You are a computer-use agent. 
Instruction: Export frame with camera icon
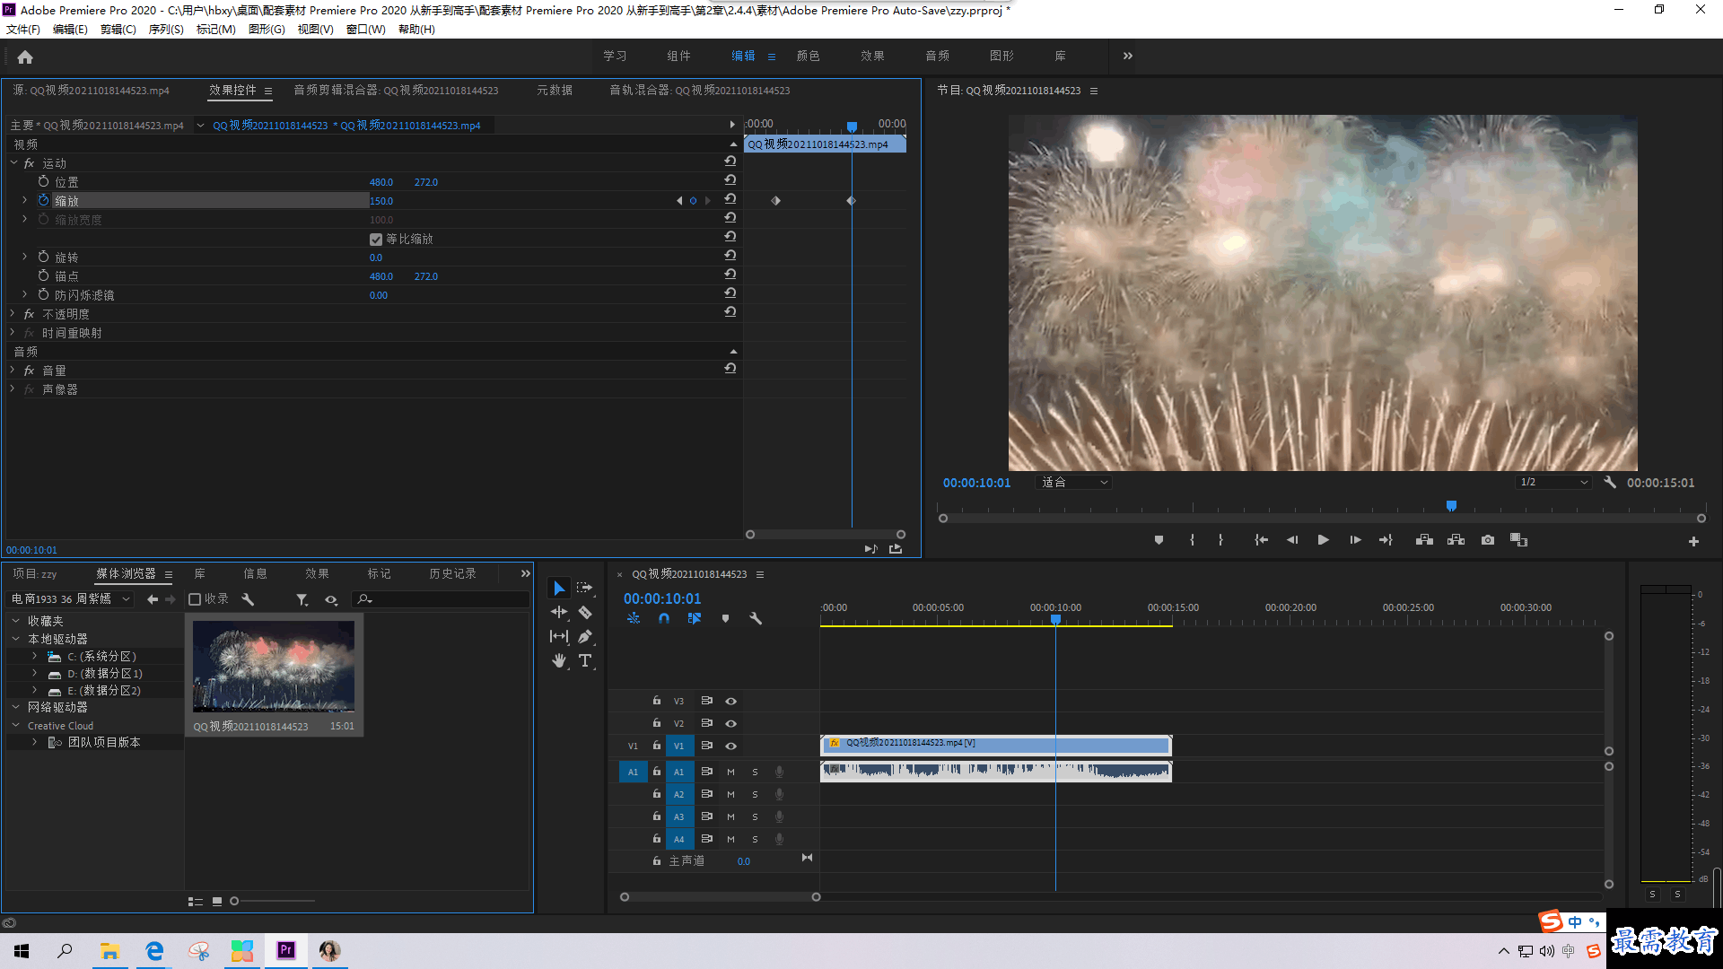1488,540
